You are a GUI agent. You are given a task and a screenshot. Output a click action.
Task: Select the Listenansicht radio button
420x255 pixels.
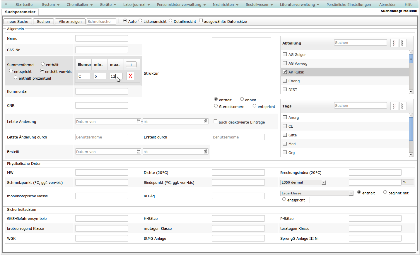(x=141, y=21)
